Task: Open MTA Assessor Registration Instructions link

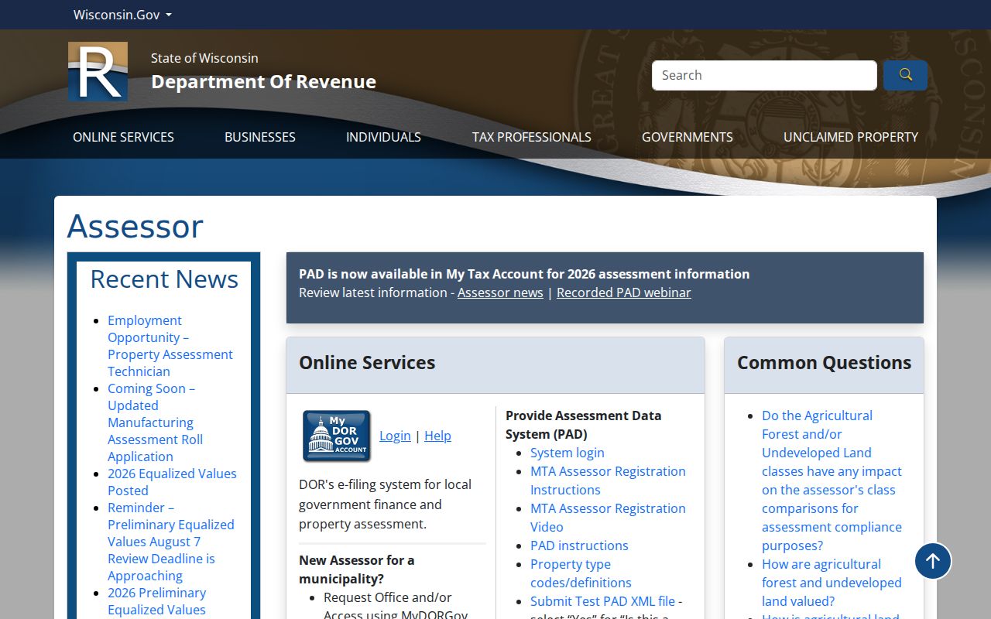Action: 608,480
